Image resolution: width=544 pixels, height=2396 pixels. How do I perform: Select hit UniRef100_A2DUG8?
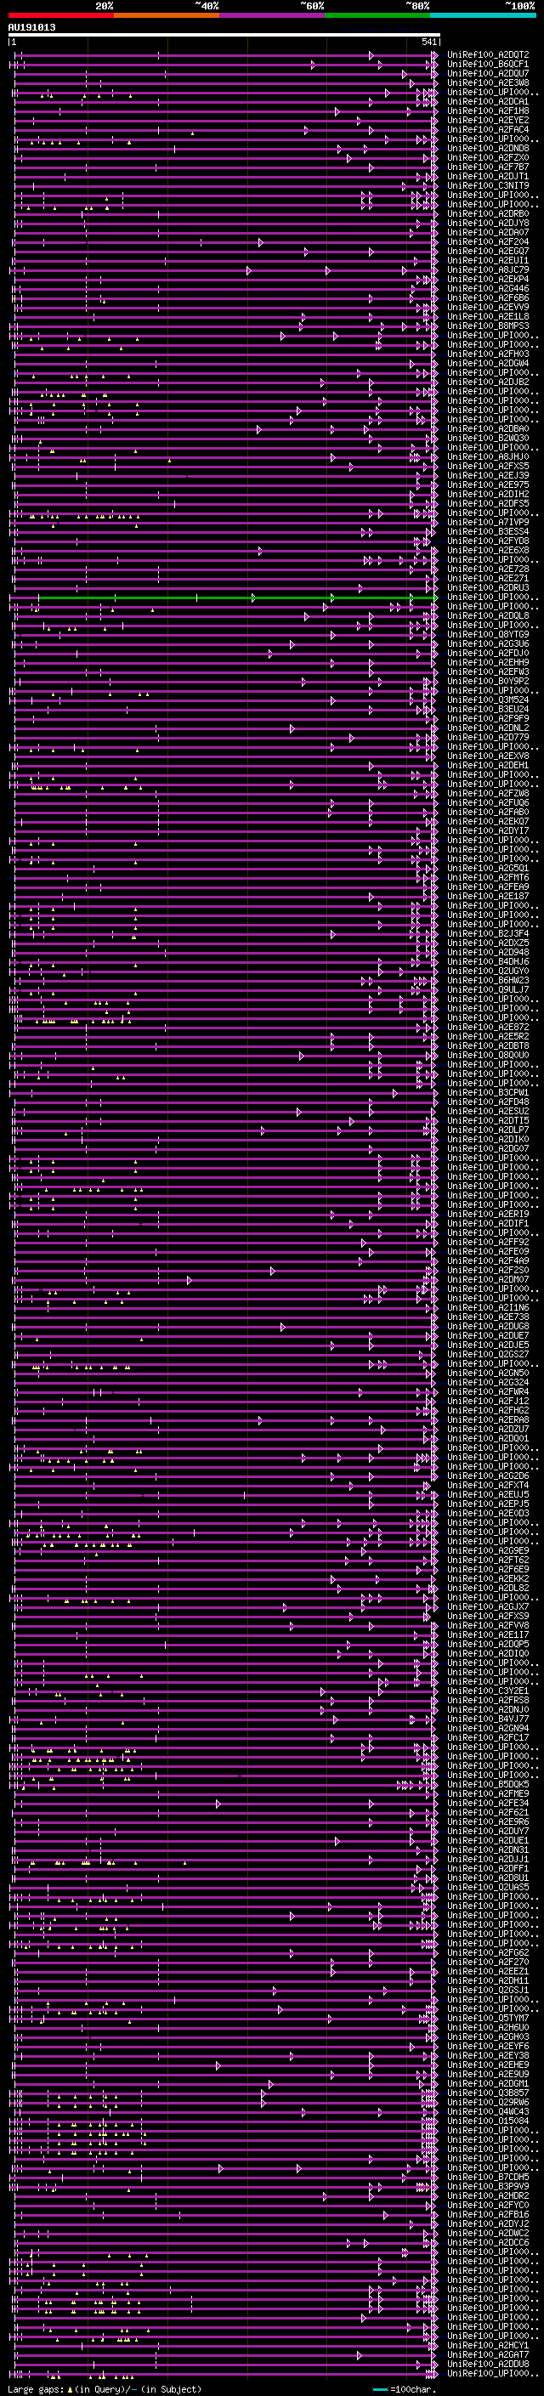coord(488,1325)
